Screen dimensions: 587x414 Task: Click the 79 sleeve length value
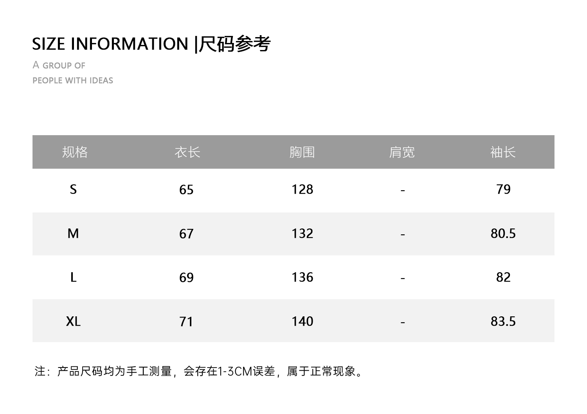(503, 189)
